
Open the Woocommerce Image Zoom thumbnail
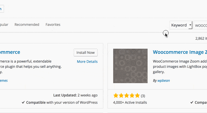(x=130, y=66)
